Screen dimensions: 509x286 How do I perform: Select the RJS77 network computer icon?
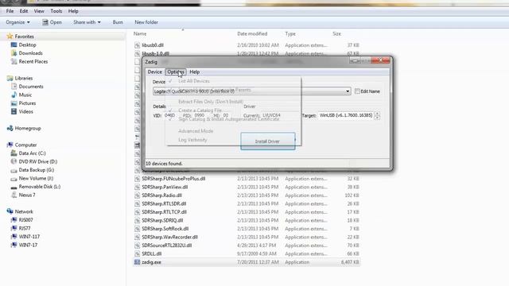click(14, 228)
